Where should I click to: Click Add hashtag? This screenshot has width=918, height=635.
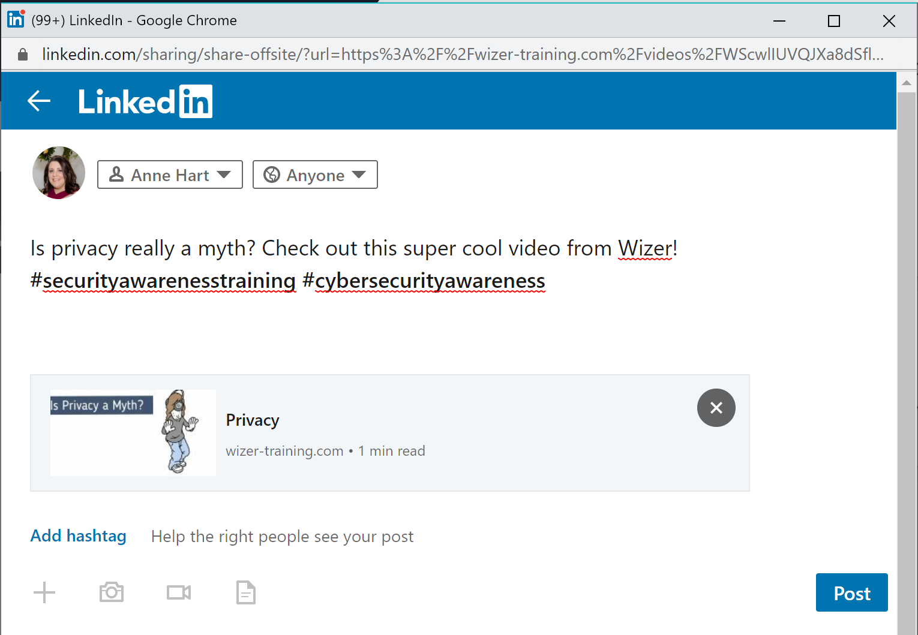tap(79, 536)
